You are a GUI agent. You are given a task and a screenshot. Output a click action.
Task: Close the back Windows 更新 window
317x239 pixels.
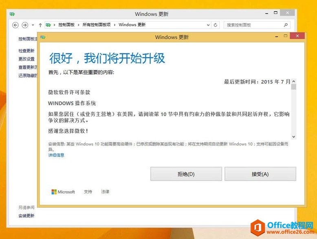click(x=288, y=13)
